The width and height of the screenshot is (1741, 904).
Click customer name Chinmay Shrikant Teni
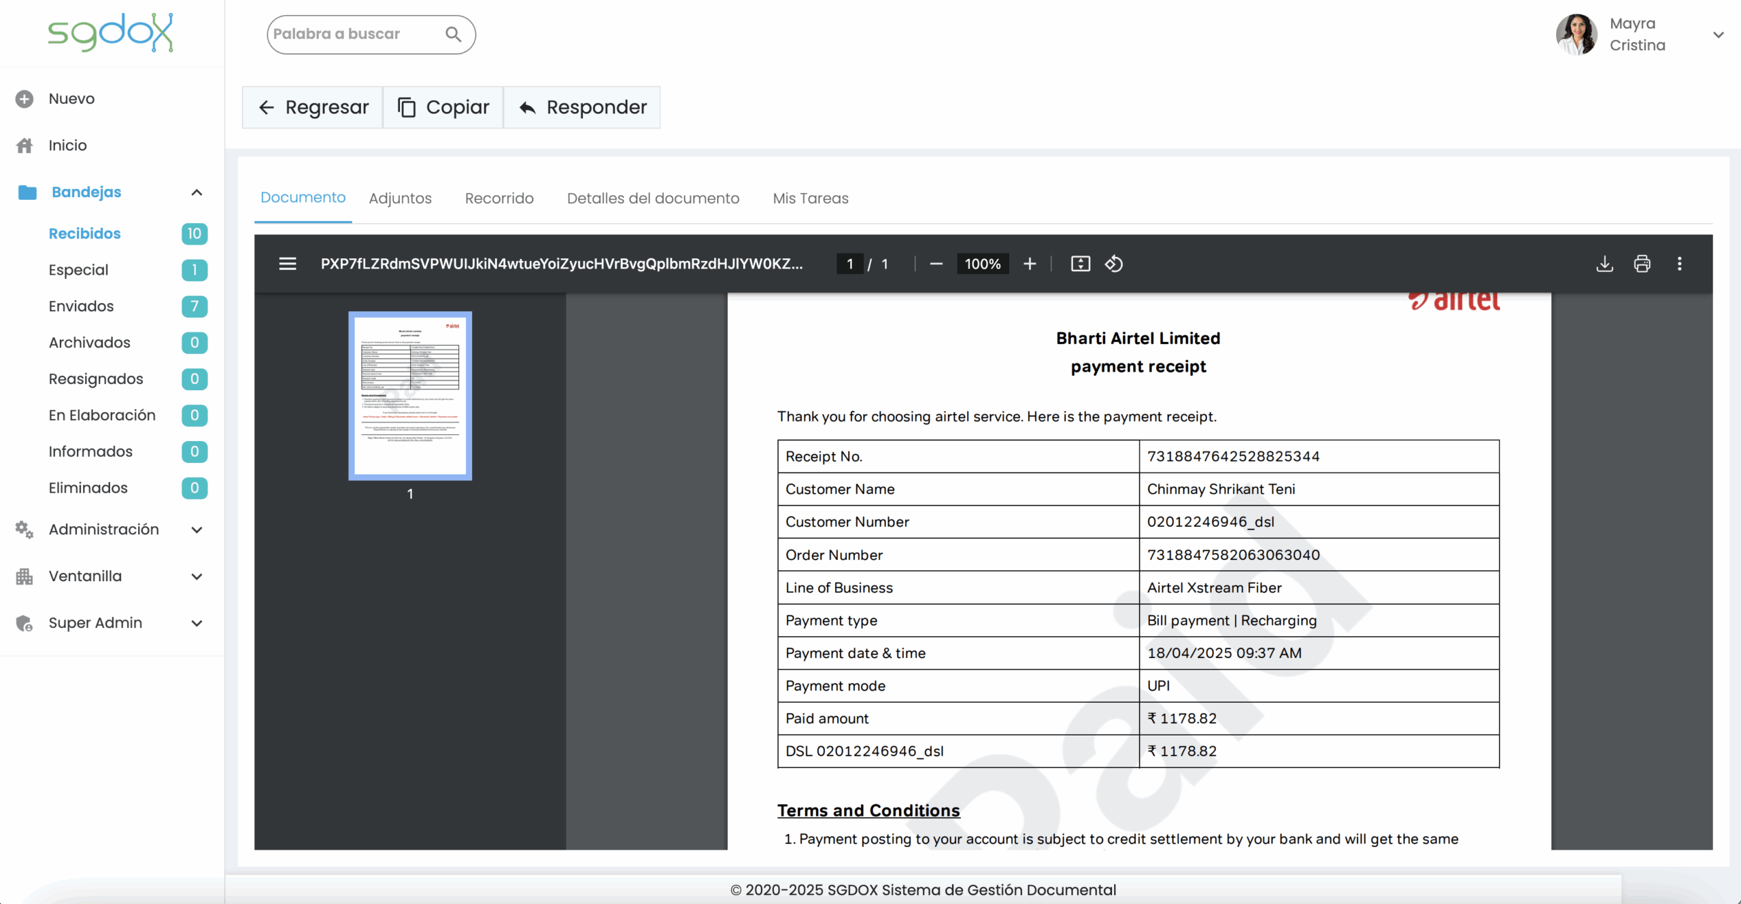(1221, 489)
